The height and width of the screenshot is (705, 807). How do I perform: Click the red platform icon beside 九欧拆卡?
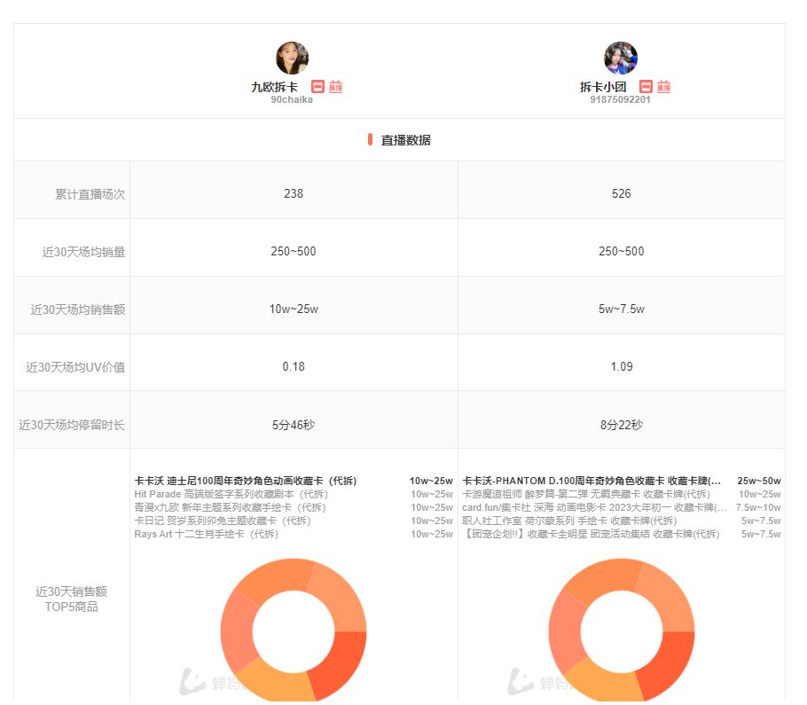(x=317, y=87)
